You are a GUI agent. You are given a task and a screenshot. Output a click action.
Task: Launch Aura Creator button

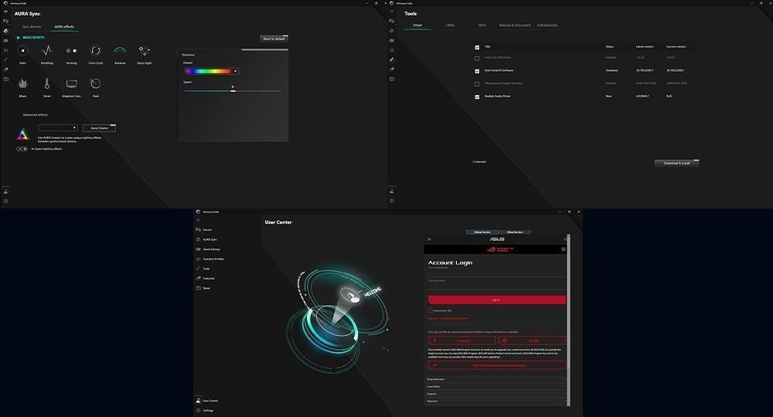coord(99,128)
